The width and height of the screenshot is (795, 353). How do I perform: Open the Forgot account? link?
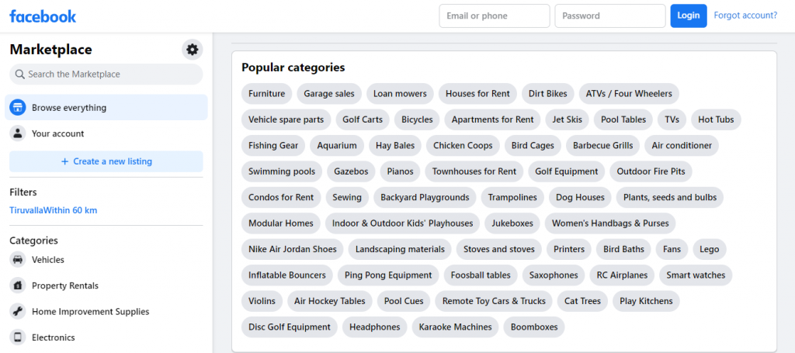point(745,16)
